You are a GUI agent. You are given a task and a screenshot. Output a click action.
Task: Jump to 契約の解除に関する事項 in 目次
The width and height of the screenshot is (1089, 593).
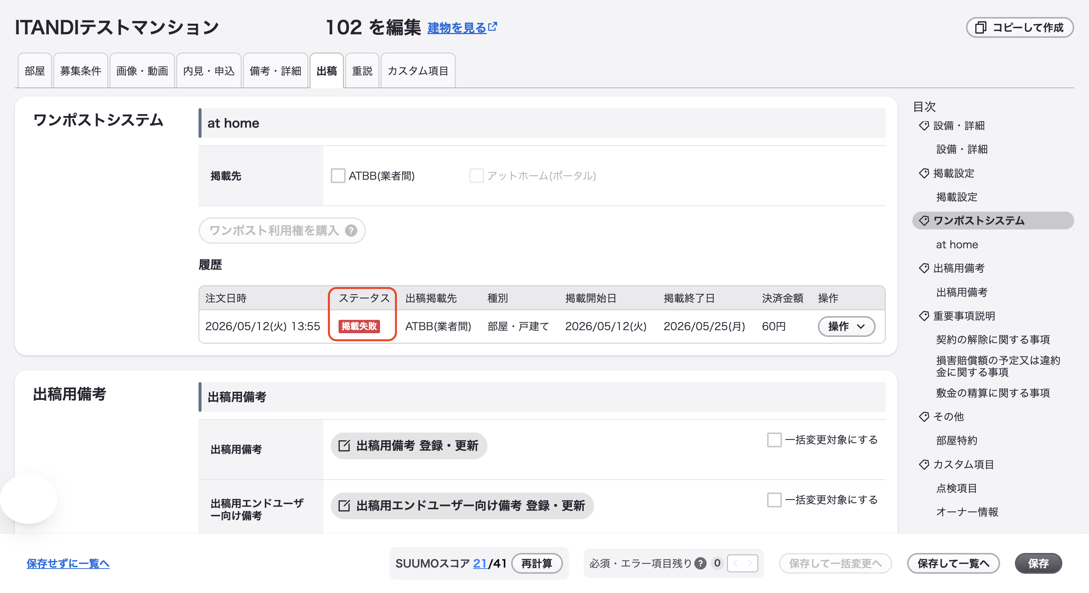pyautogui.click(x=993, y=339)
